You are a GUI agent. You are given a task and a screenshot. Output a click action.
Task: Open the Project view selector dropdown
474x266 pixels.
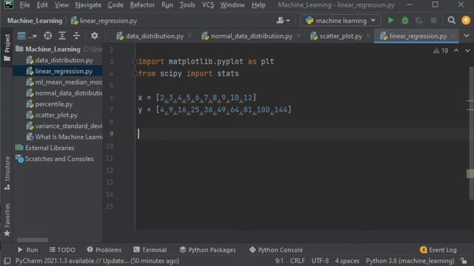[x=27, y=36]
